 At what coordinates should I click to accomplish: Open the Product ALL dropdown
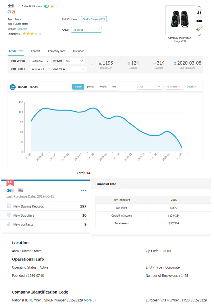(x=74, y=61)
